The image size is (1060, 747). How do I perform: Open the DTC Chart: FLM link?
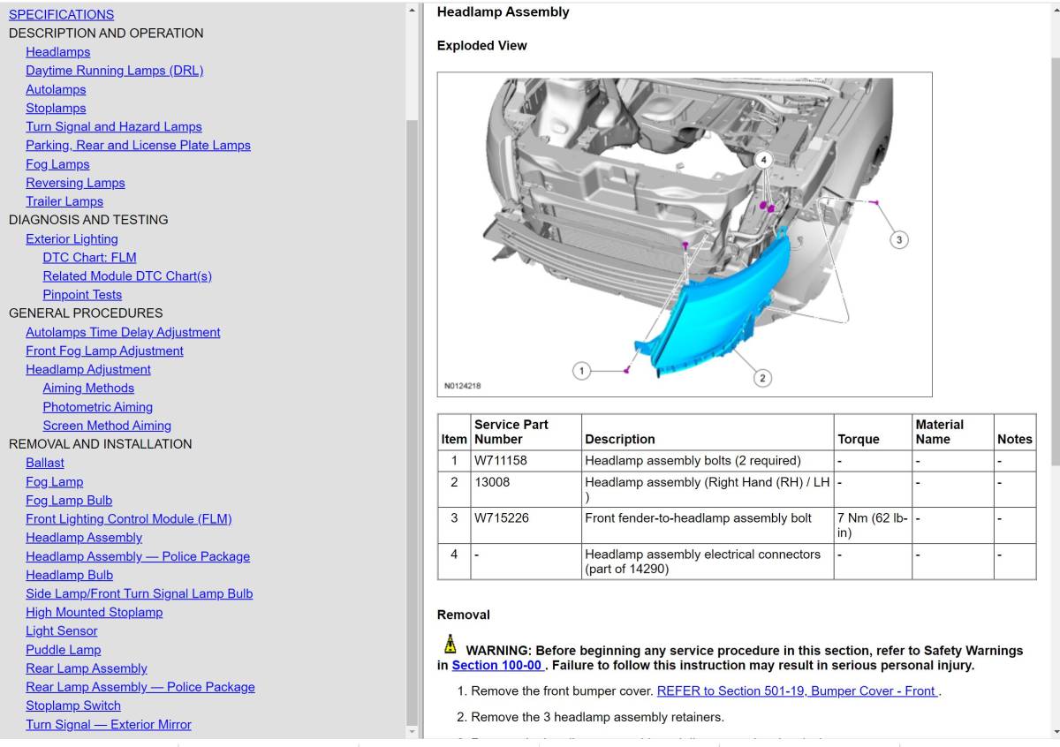point(89,257)
